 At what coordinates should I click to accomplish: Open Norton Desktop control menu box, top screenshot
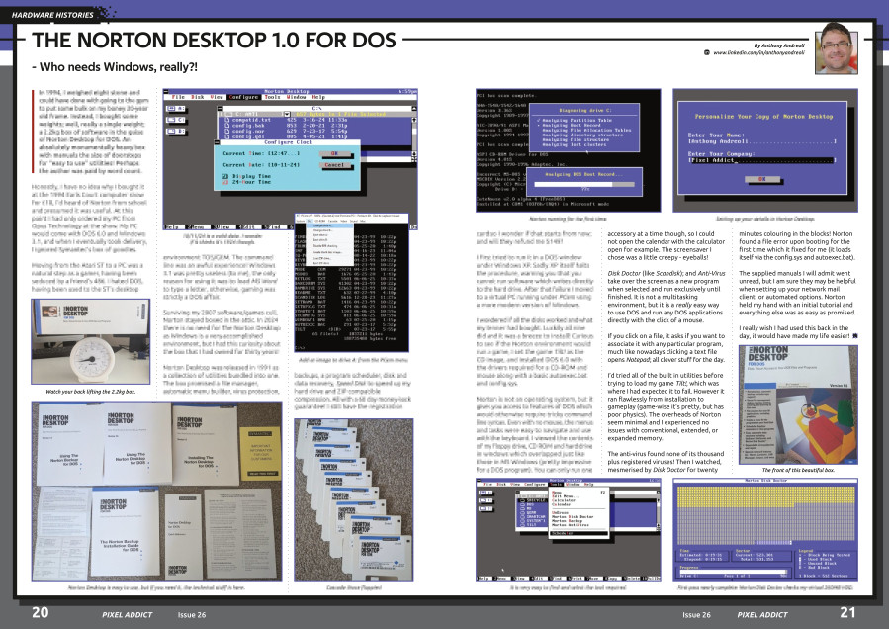pyautogui.click(x=166, y=91)
